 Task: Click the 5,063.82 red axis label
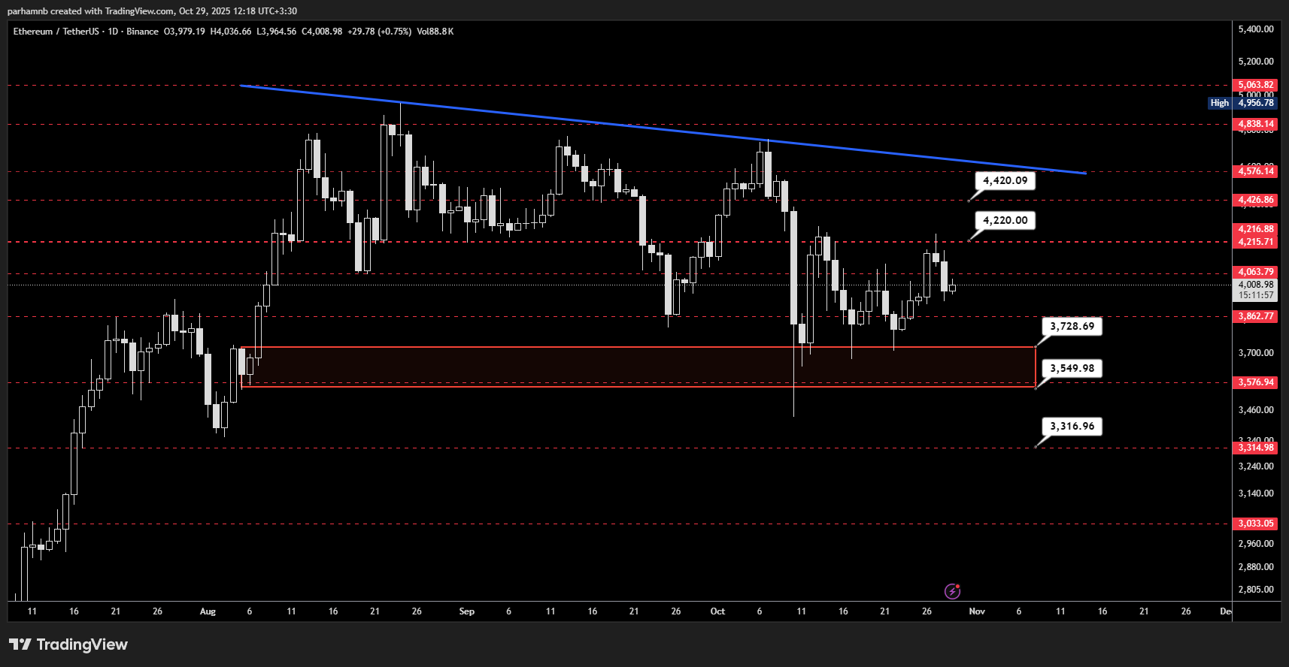coord(1256,85)
